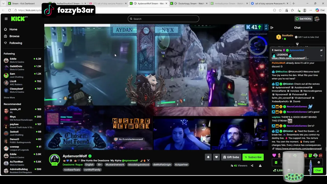Expand the pinned LEGENDS message
The width and height of the screenshot is (327, 184).
tap(321, 55)
